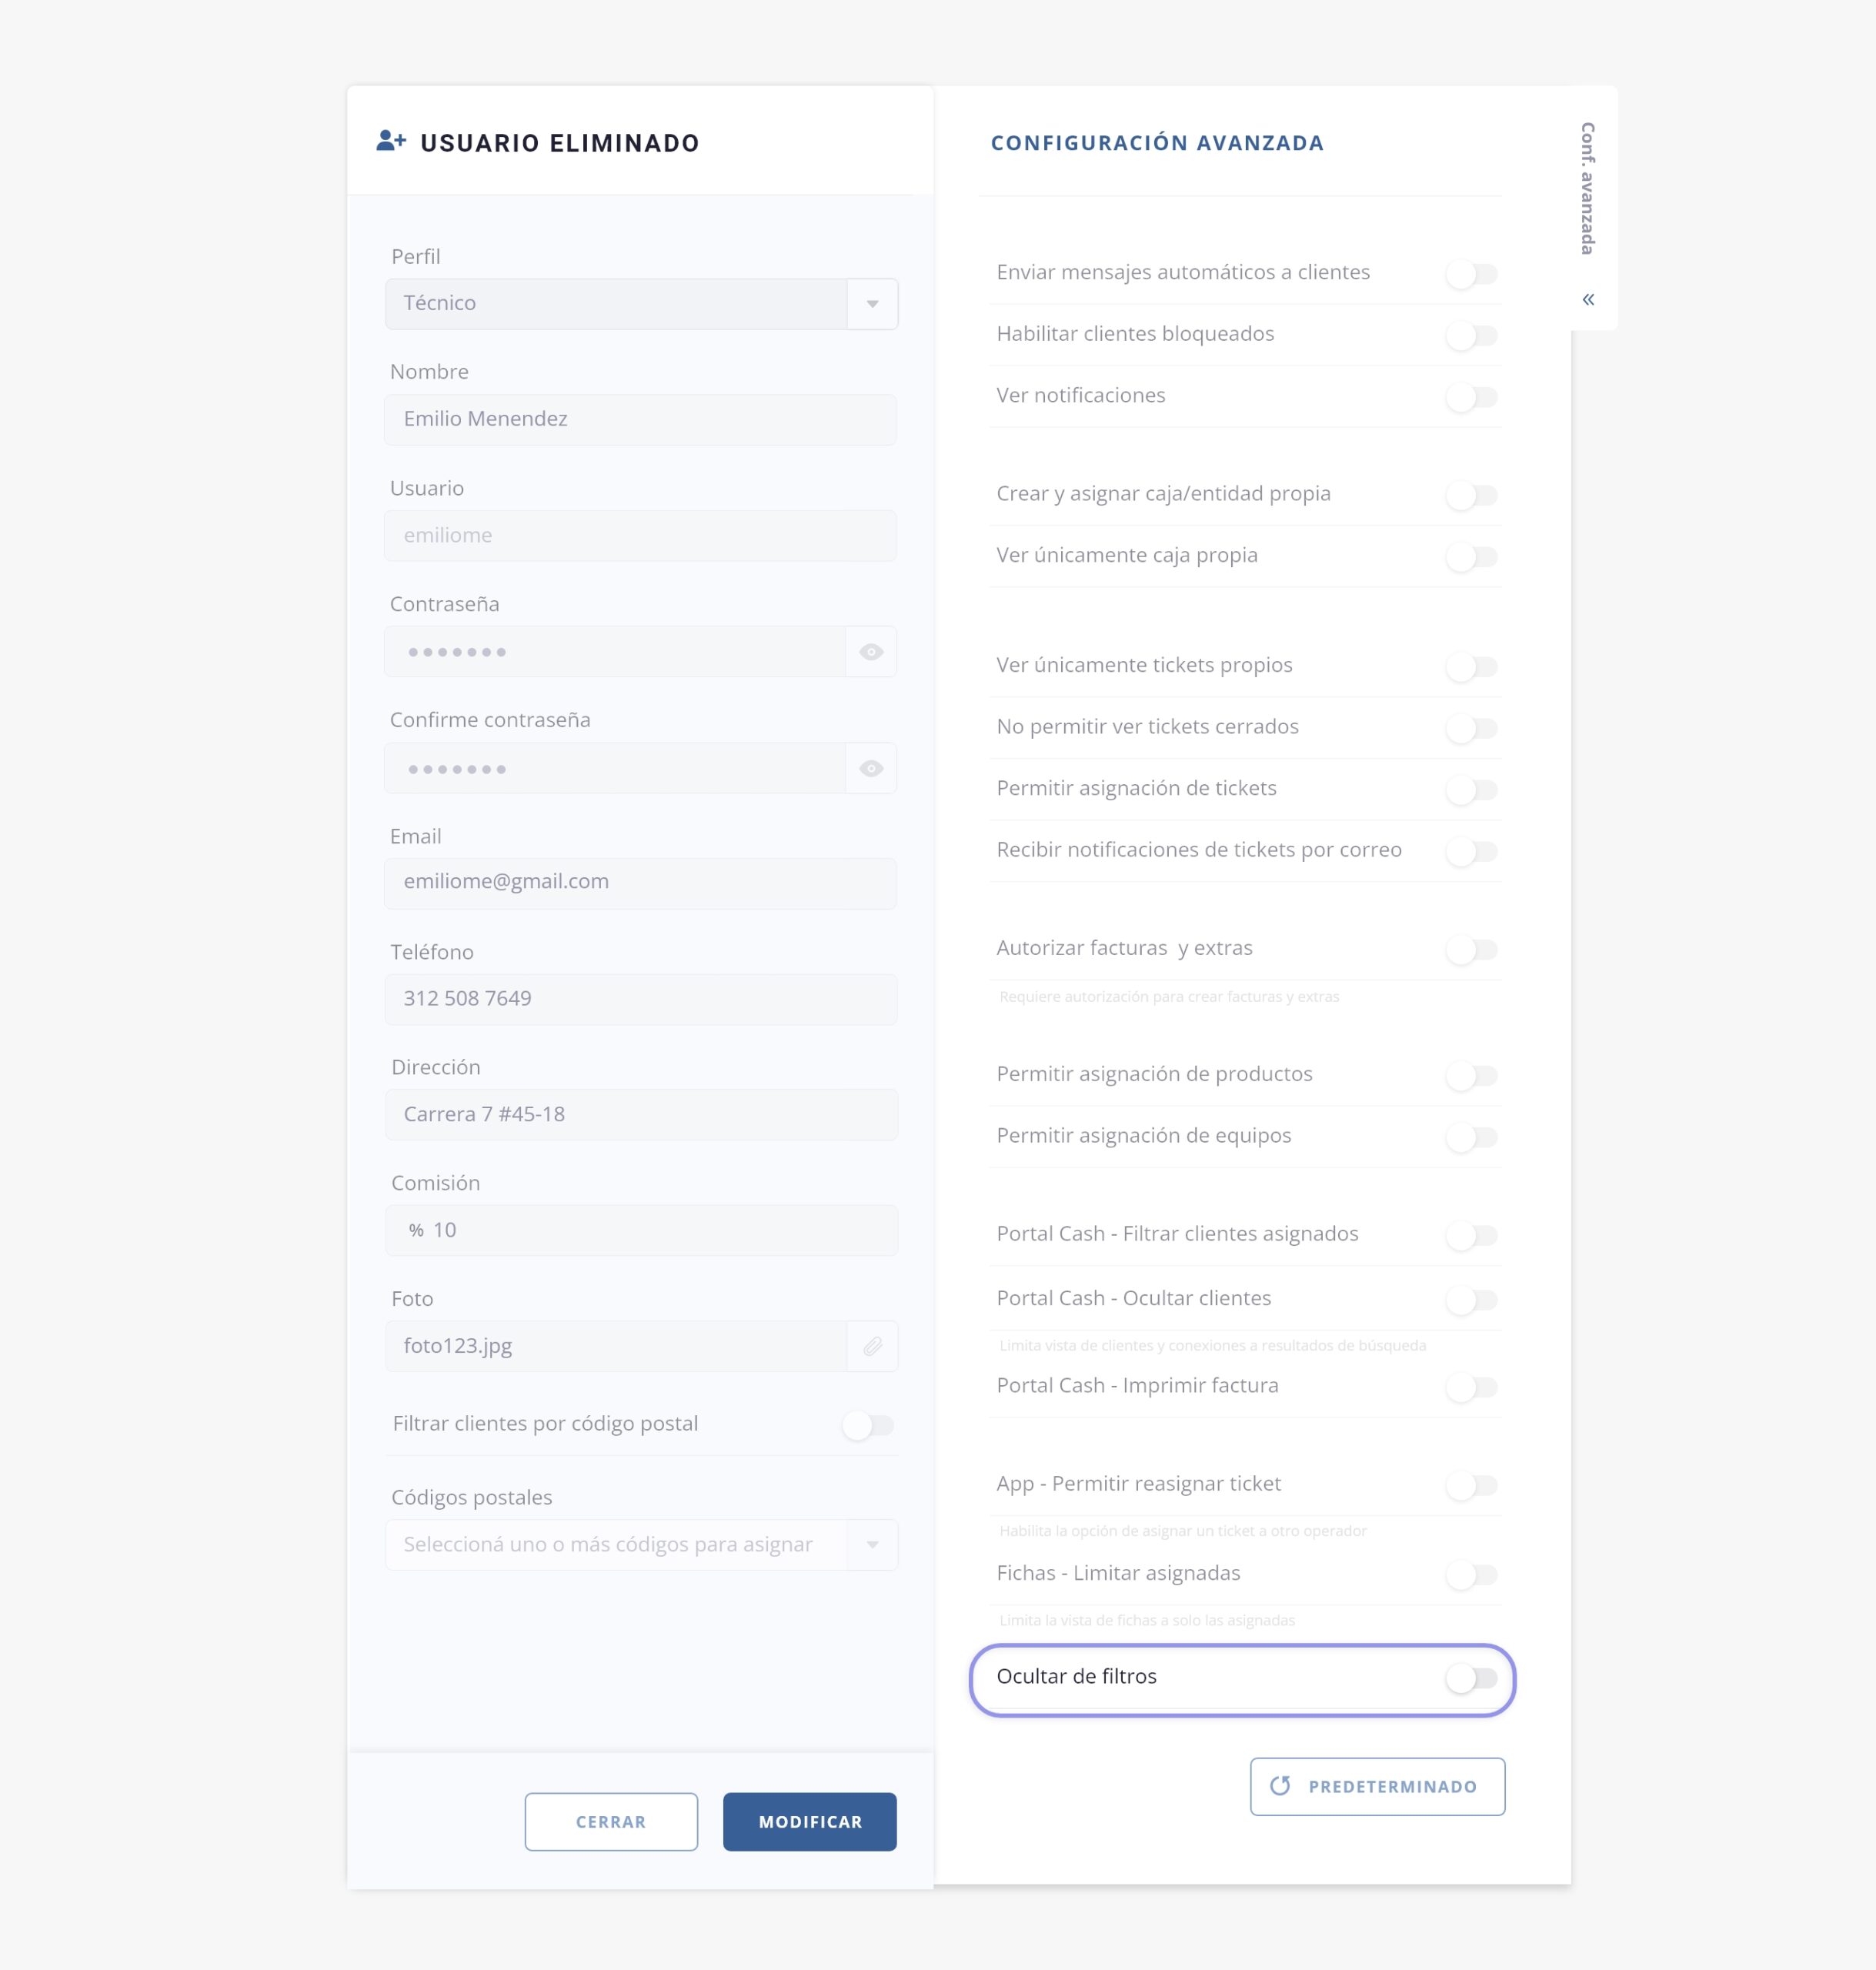Toggle Permitir asignación de equipos
This screenshot has height=1970, width=1876.
click(x=1472, y=1137)
